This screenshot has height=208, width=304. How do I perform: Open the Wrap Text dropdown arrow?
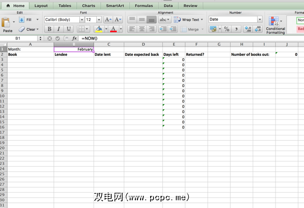click(202, 20)
